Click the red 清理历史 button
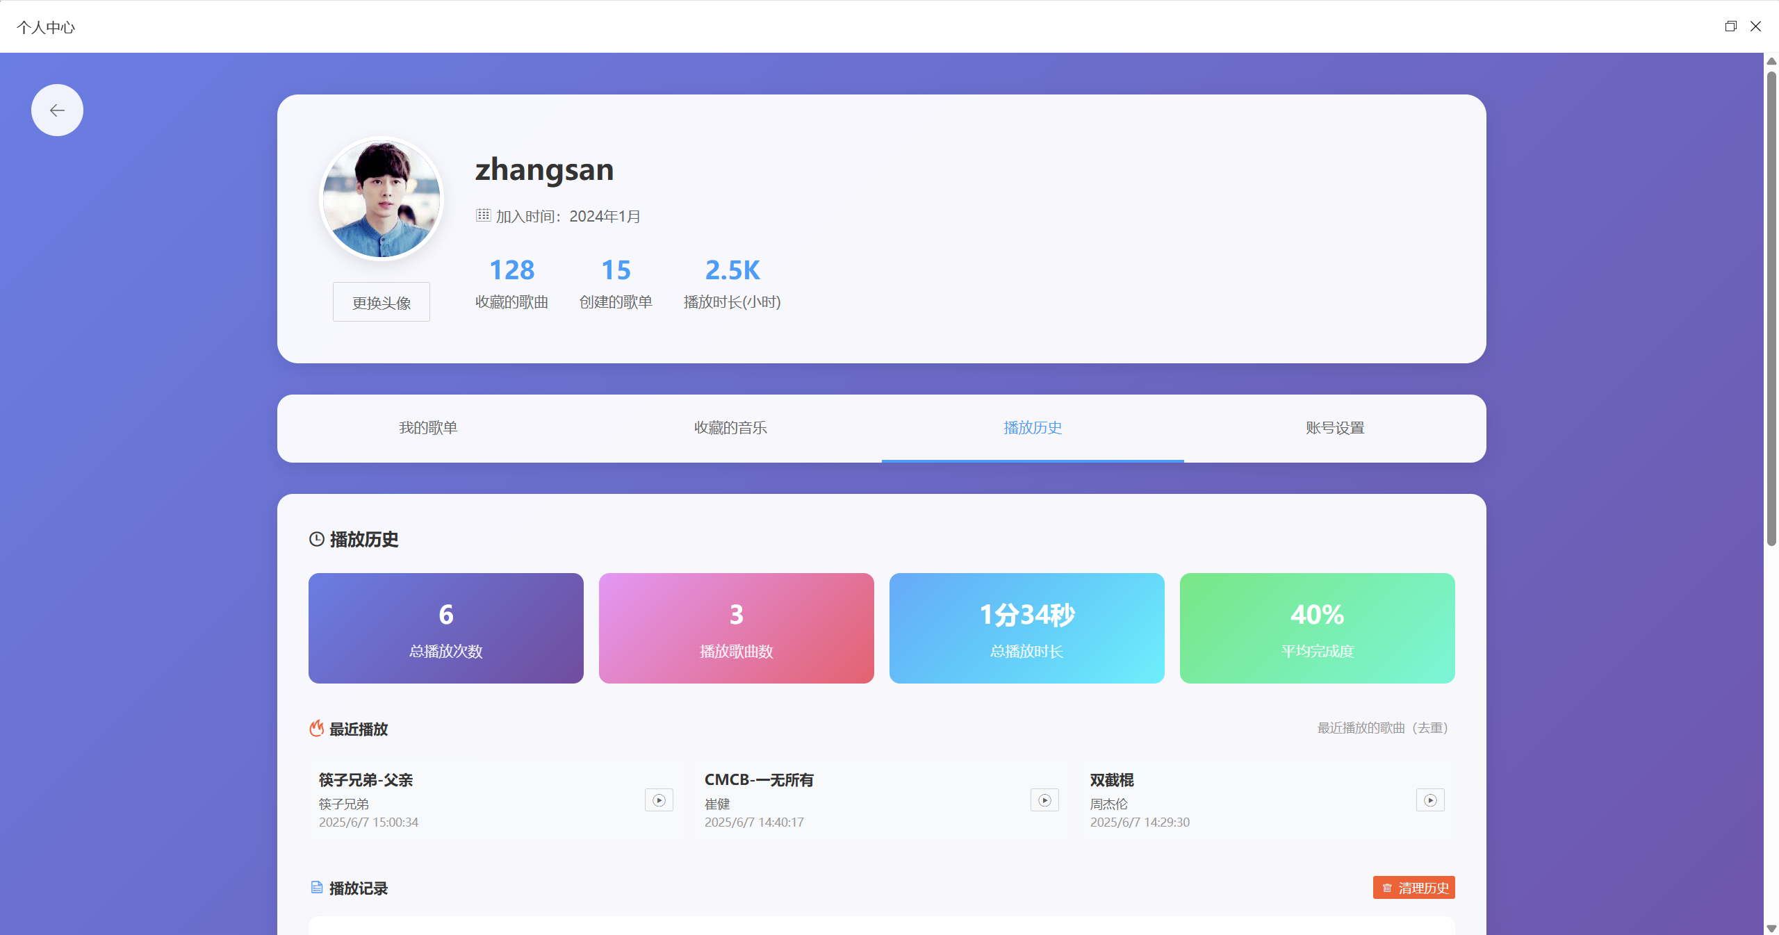This screenshot has height=935, width=1779. click(x=1413, y=888)
